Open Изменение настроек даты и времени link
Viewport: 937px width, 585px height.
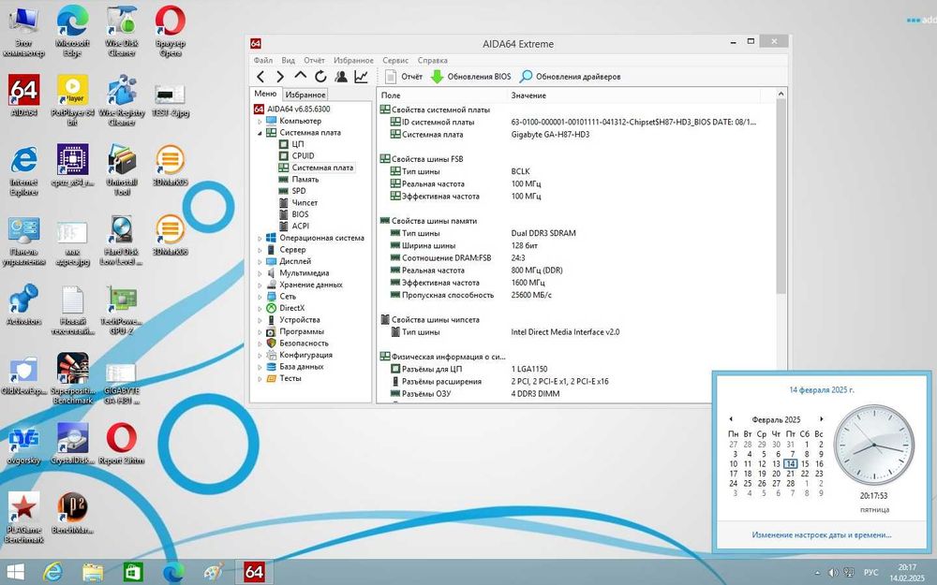(x=821, y=535)
